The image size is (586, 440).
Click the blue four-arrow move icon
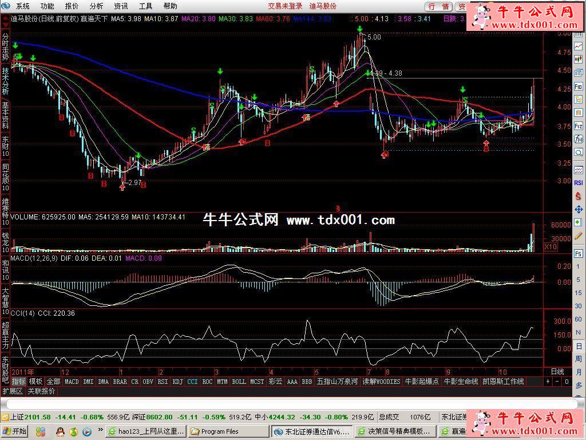[x=579, y=210]
